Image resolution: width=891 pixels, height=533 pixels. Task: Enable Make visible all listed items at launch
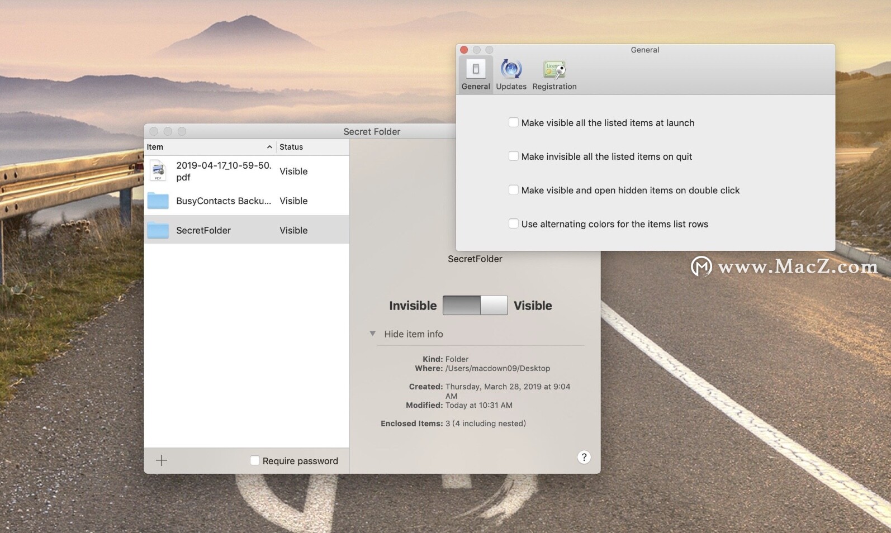click(513, 122)
